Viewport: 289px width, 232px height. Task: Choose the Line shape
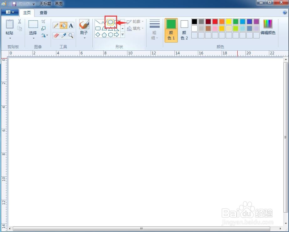click(98, 22)
